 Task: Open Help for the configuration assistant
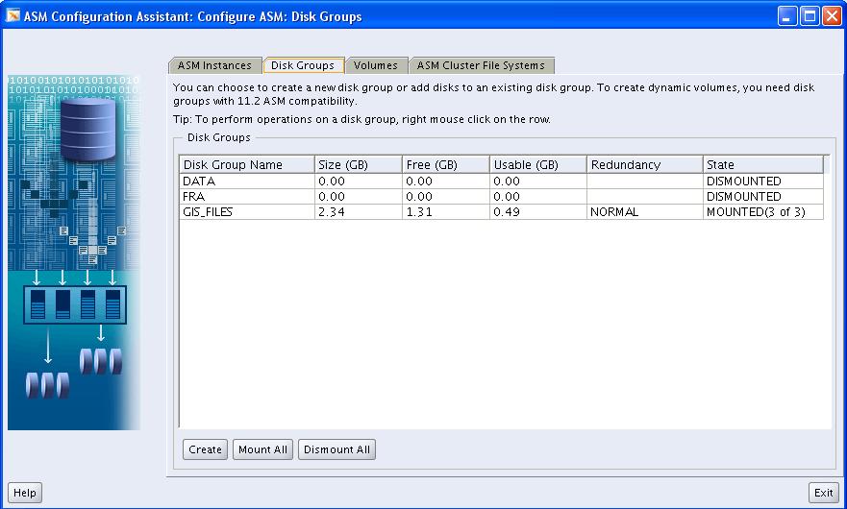(25, 493)
